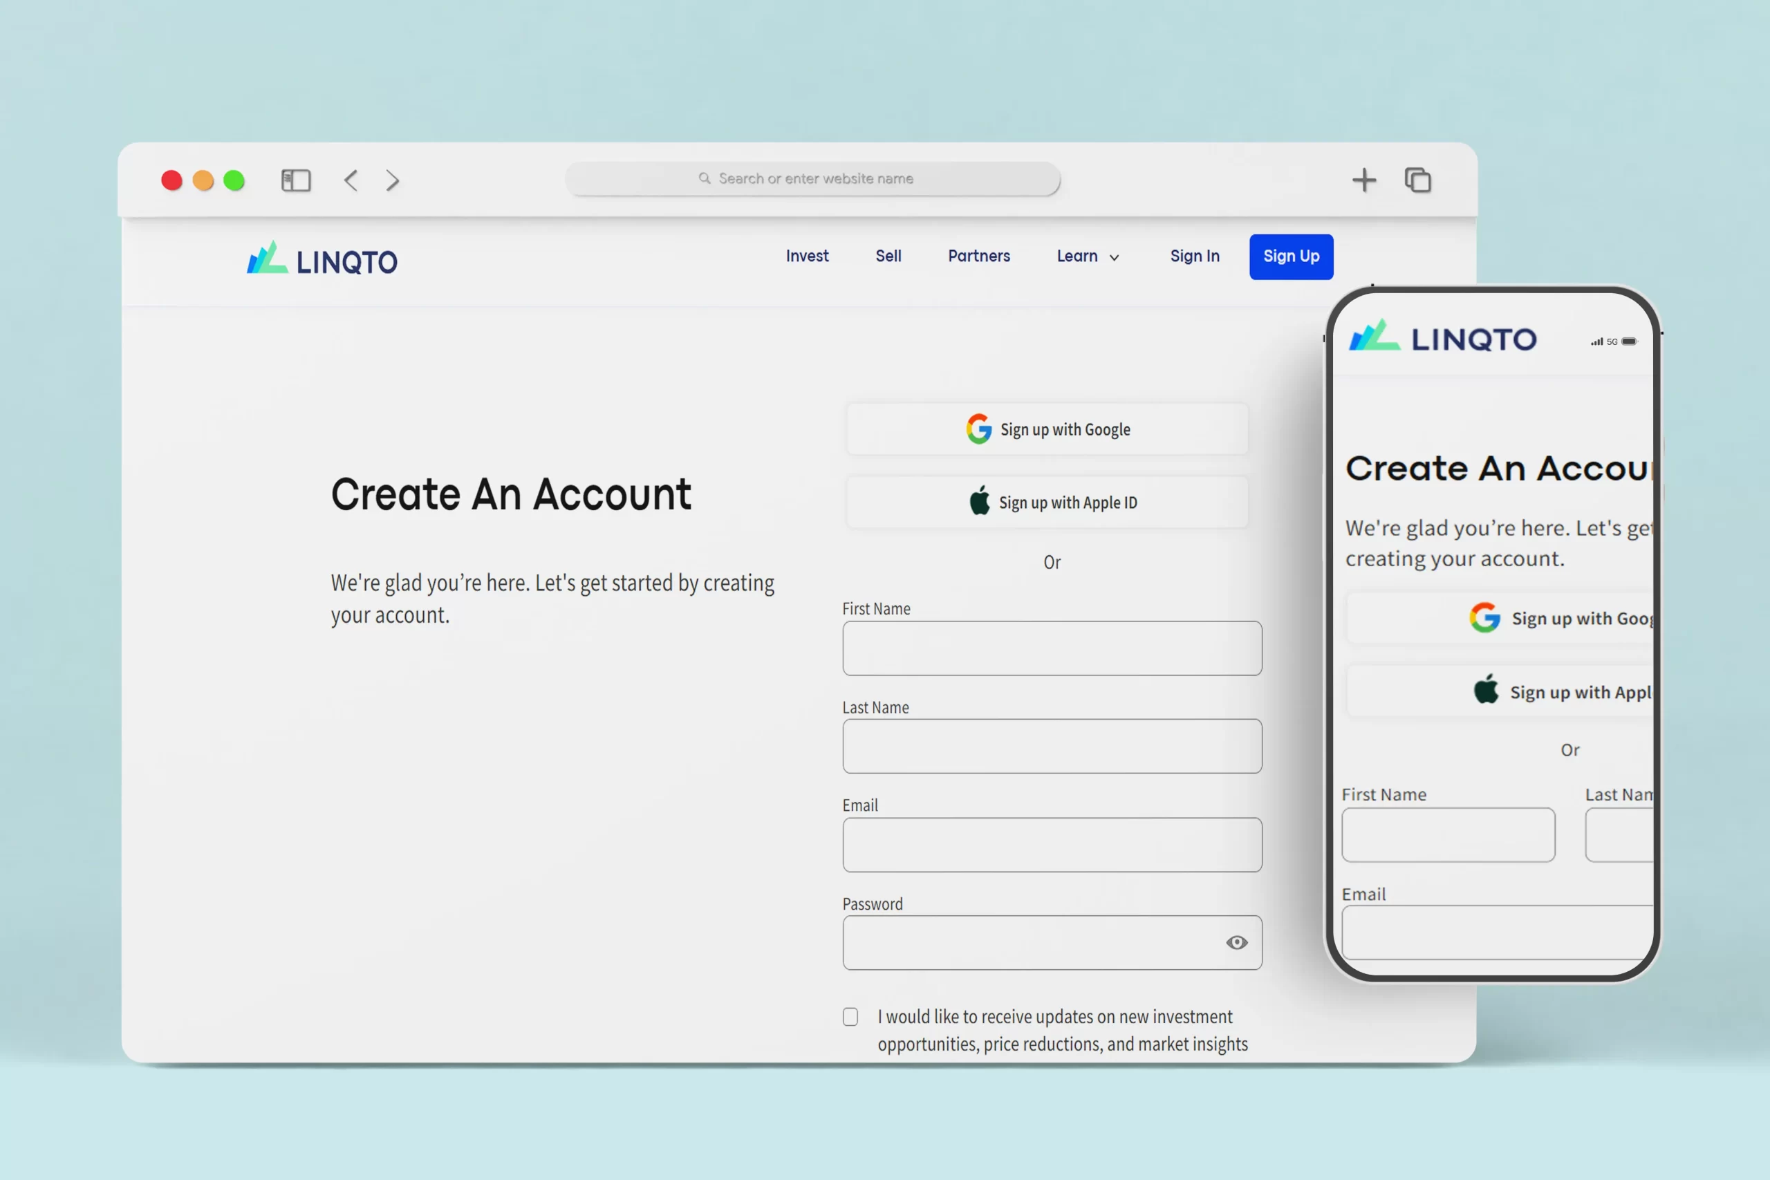This screenshot has width=1770, height=1180.
Task: Go back using browser back arrow
Action: (x=351, y=180)
